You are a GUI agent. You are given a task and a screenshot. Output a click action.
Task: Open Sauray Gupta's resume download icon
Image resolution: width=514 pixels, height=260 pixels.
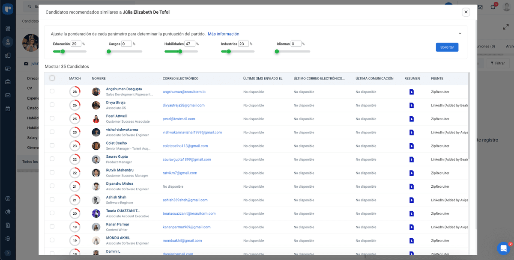[411, 160]
